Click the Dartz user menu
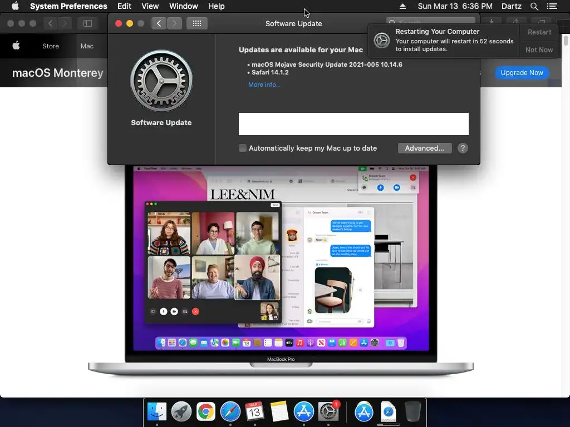The width and height of the screenshot is (570, 427). click(x=511, y=6)
